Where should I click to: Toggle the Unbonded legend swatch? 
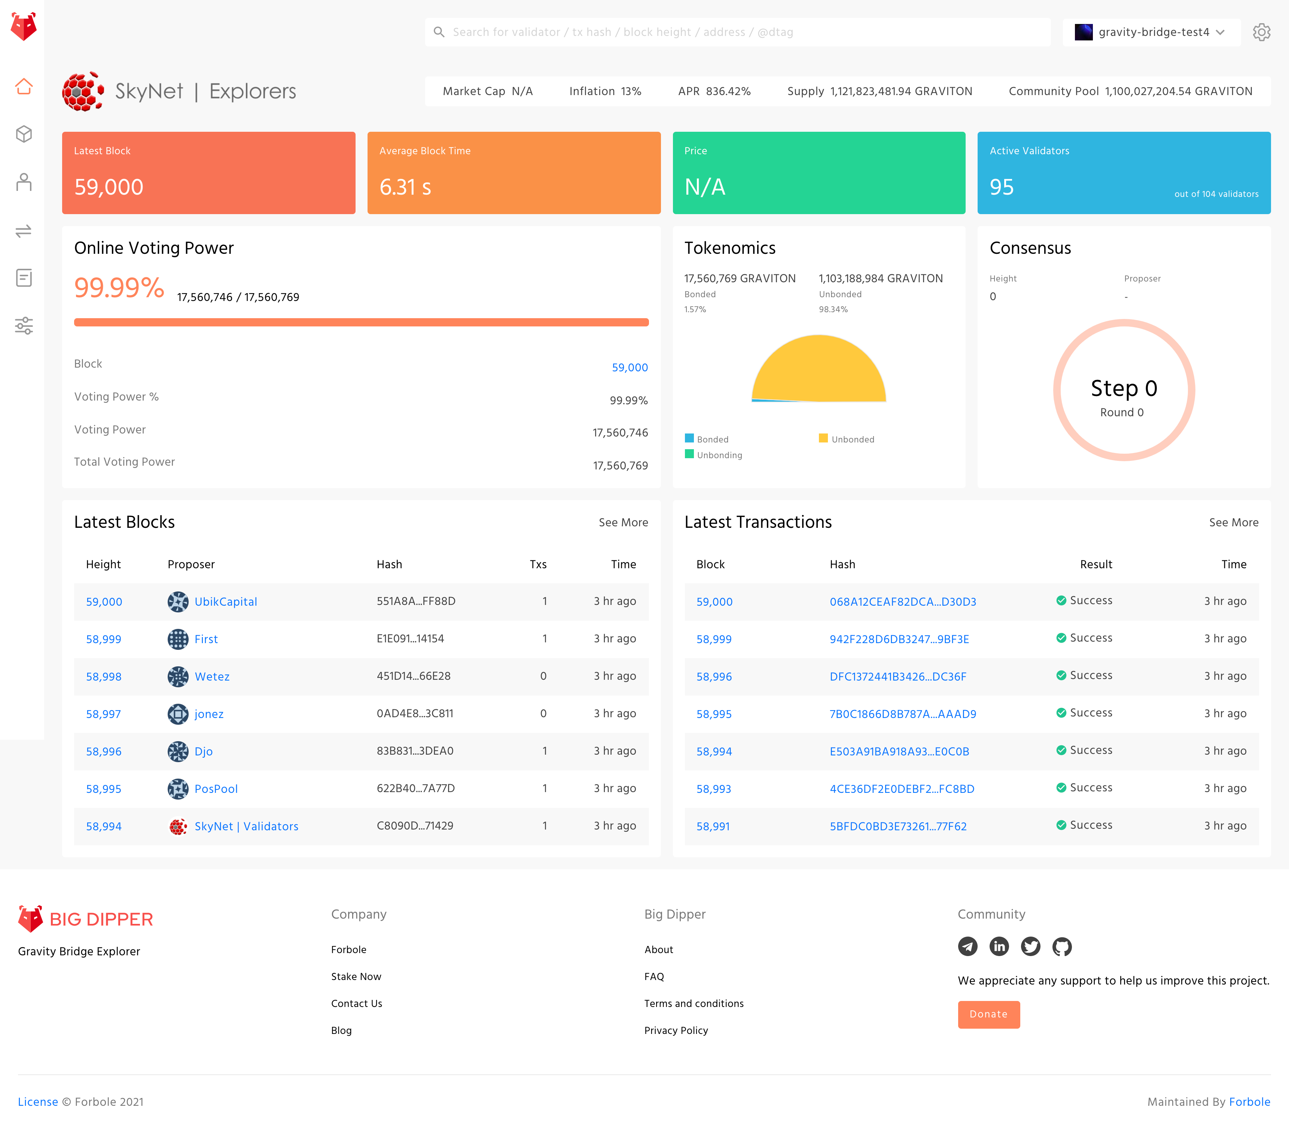point(823,438)
